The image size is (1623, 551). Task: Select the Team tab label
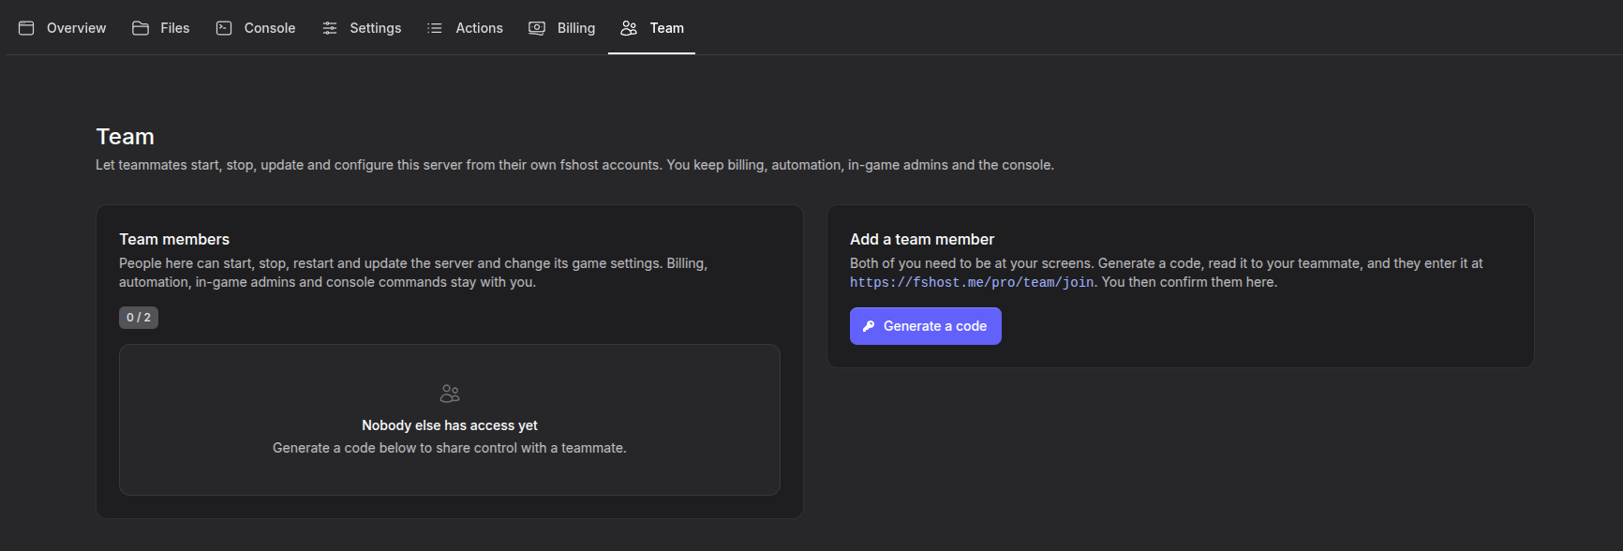[x=667, y=28]
